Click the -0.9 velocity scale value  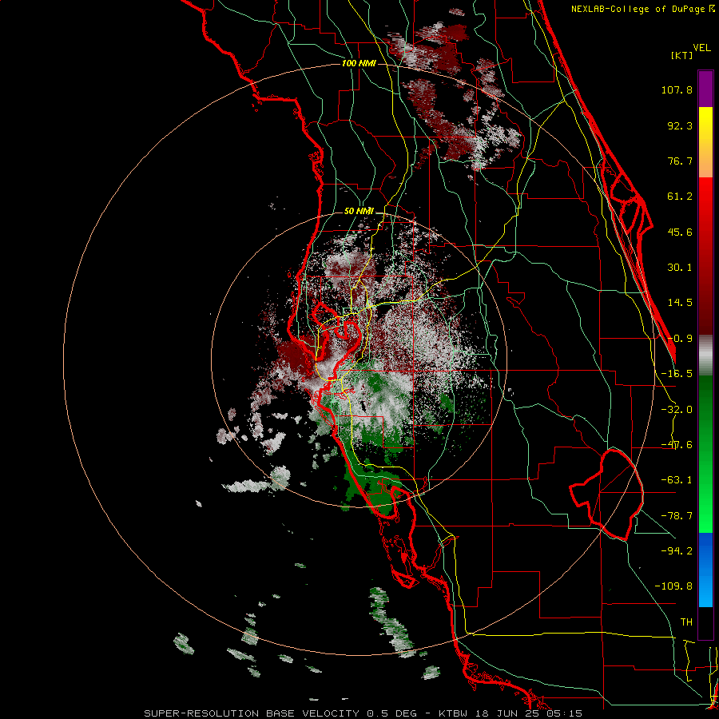tap(680, 339)
